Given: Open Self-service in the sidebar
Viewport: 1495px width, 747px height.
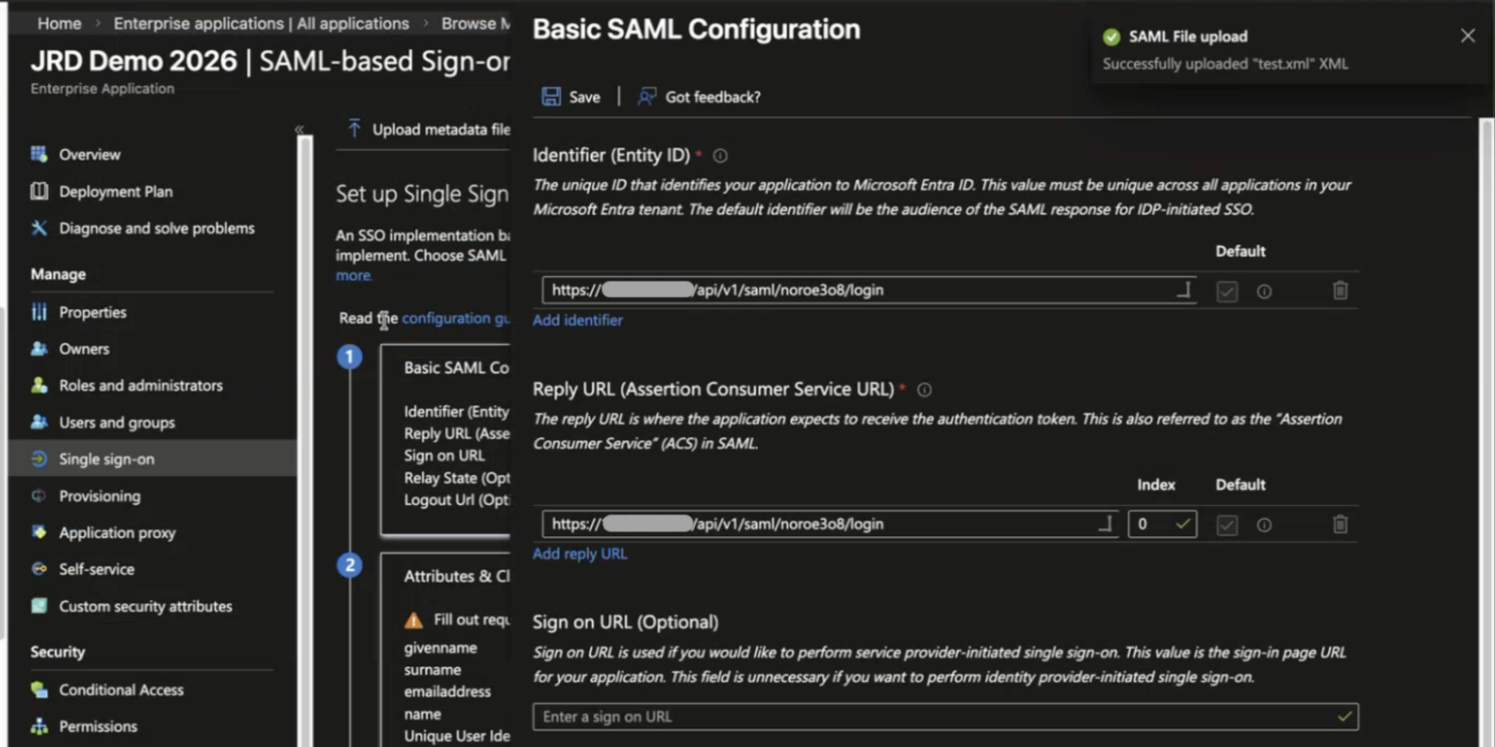Looking at the screenshot, I should (97, 569).
